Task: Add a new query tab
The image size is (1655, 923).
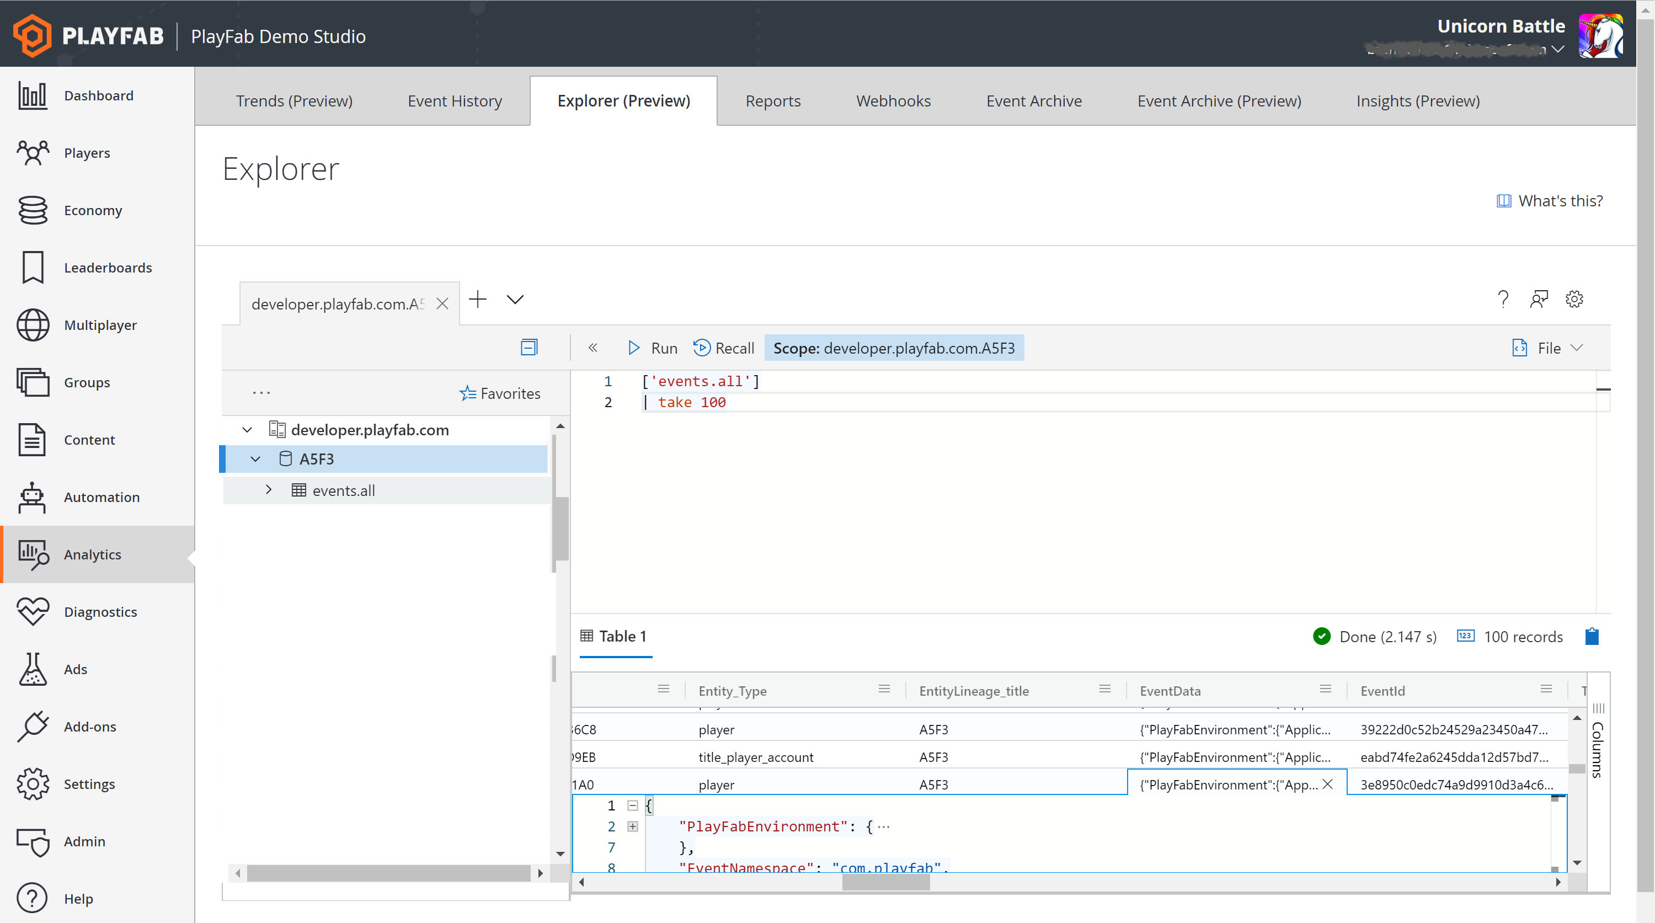Action: (478, 300)
